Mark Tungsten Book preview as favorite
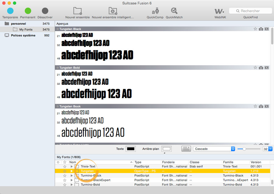Screen dimensions: 274x194 point(255,106)
